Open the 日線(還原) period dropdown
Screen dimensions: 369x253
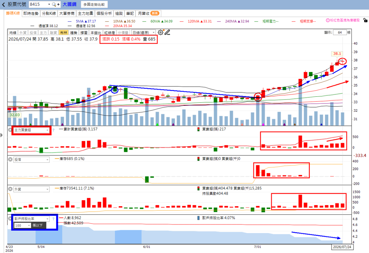click(x=143, y=33)
